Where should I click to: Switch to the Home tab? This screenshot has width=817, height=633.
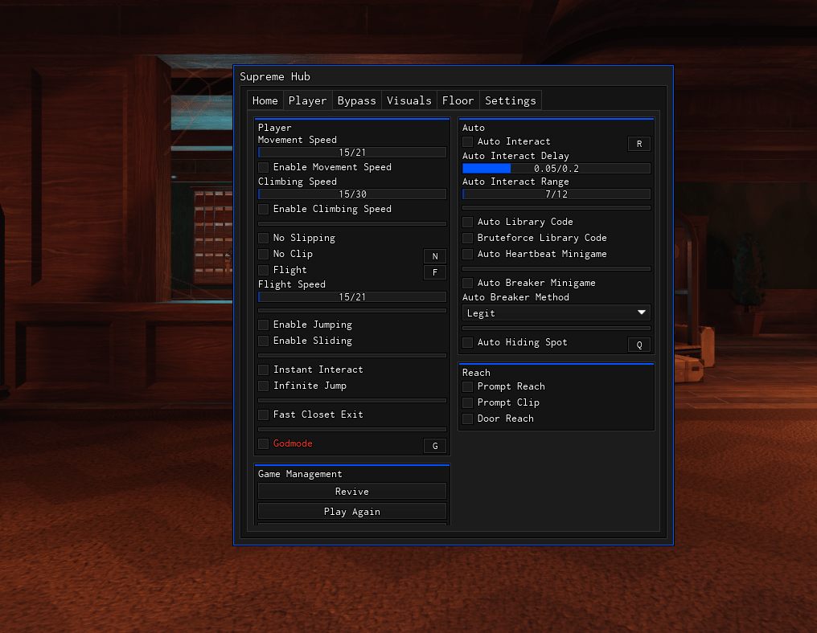(265, 100)
